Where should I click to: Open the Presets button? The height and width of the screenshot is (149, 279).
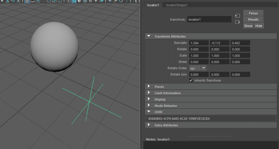(x=253, y=19)
